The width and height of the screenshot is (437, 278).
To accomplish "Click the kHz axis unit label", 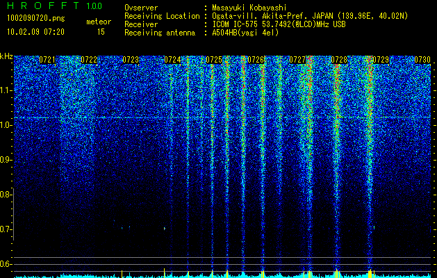I will coord(6,56).
